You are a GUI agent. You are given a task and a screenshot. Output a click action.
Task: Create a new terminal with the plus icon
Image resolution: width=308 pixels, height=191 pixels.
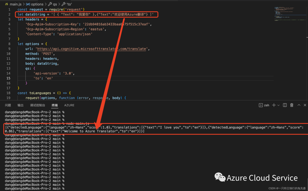click(x=274, y=105)
